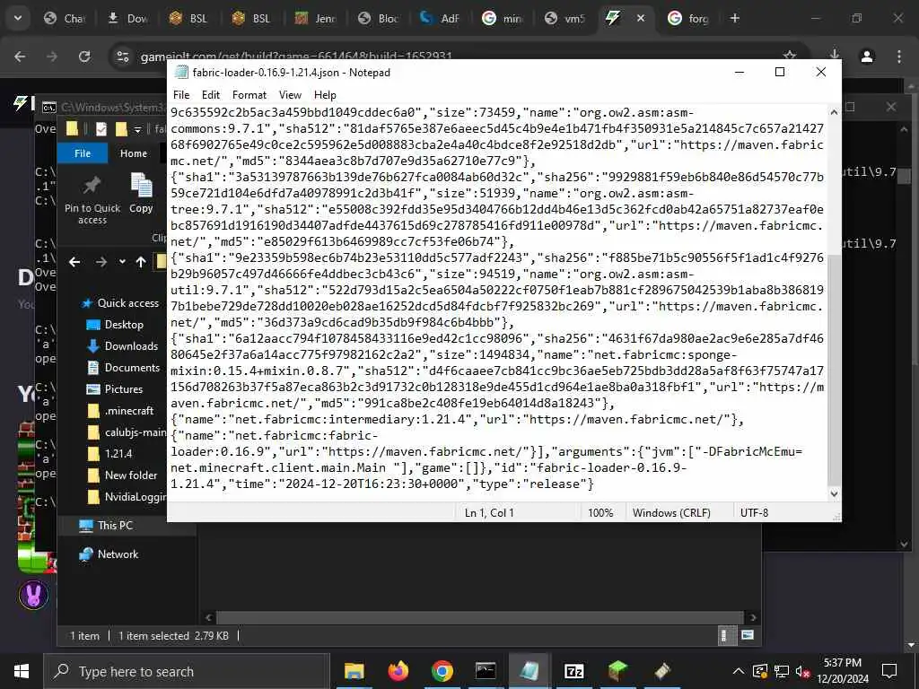Click Explorer horizontal scrollbar right arrow

pyautogui.click(x=753, y=617)
